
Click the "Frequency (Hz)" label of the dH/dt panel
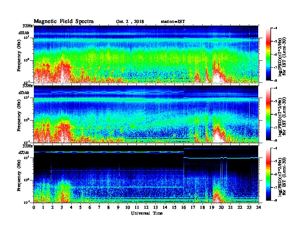[19, 56]
